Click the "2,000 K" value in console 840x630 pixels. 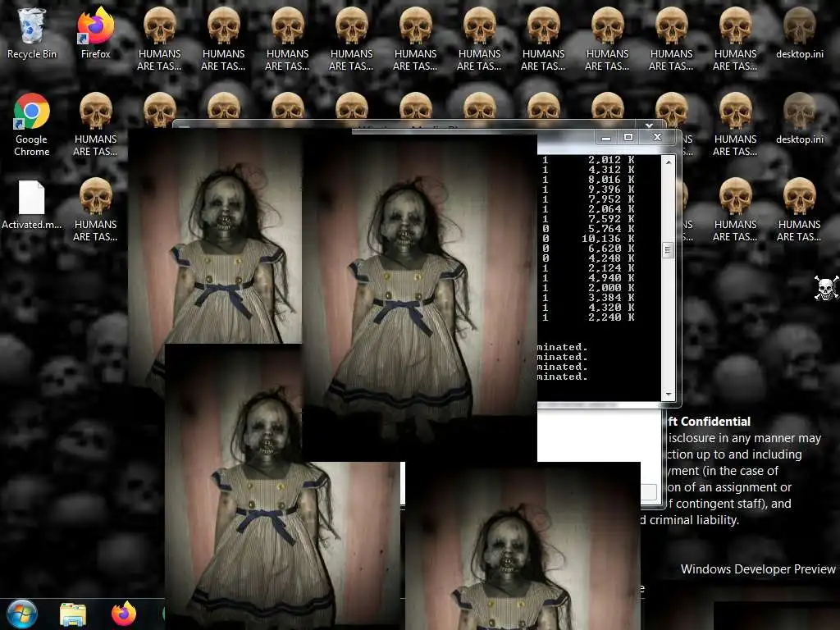tap(611, 288)
